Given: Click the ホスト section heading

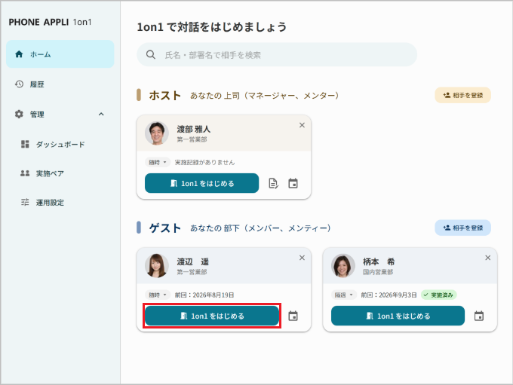Looking at the screenshot, I should click(165, 96).
